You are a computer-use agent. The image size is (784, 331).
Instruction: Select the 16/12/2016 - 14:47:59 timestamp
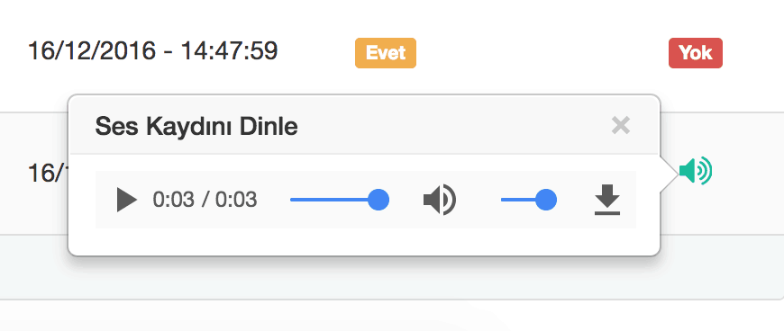[x=153, y=51]
